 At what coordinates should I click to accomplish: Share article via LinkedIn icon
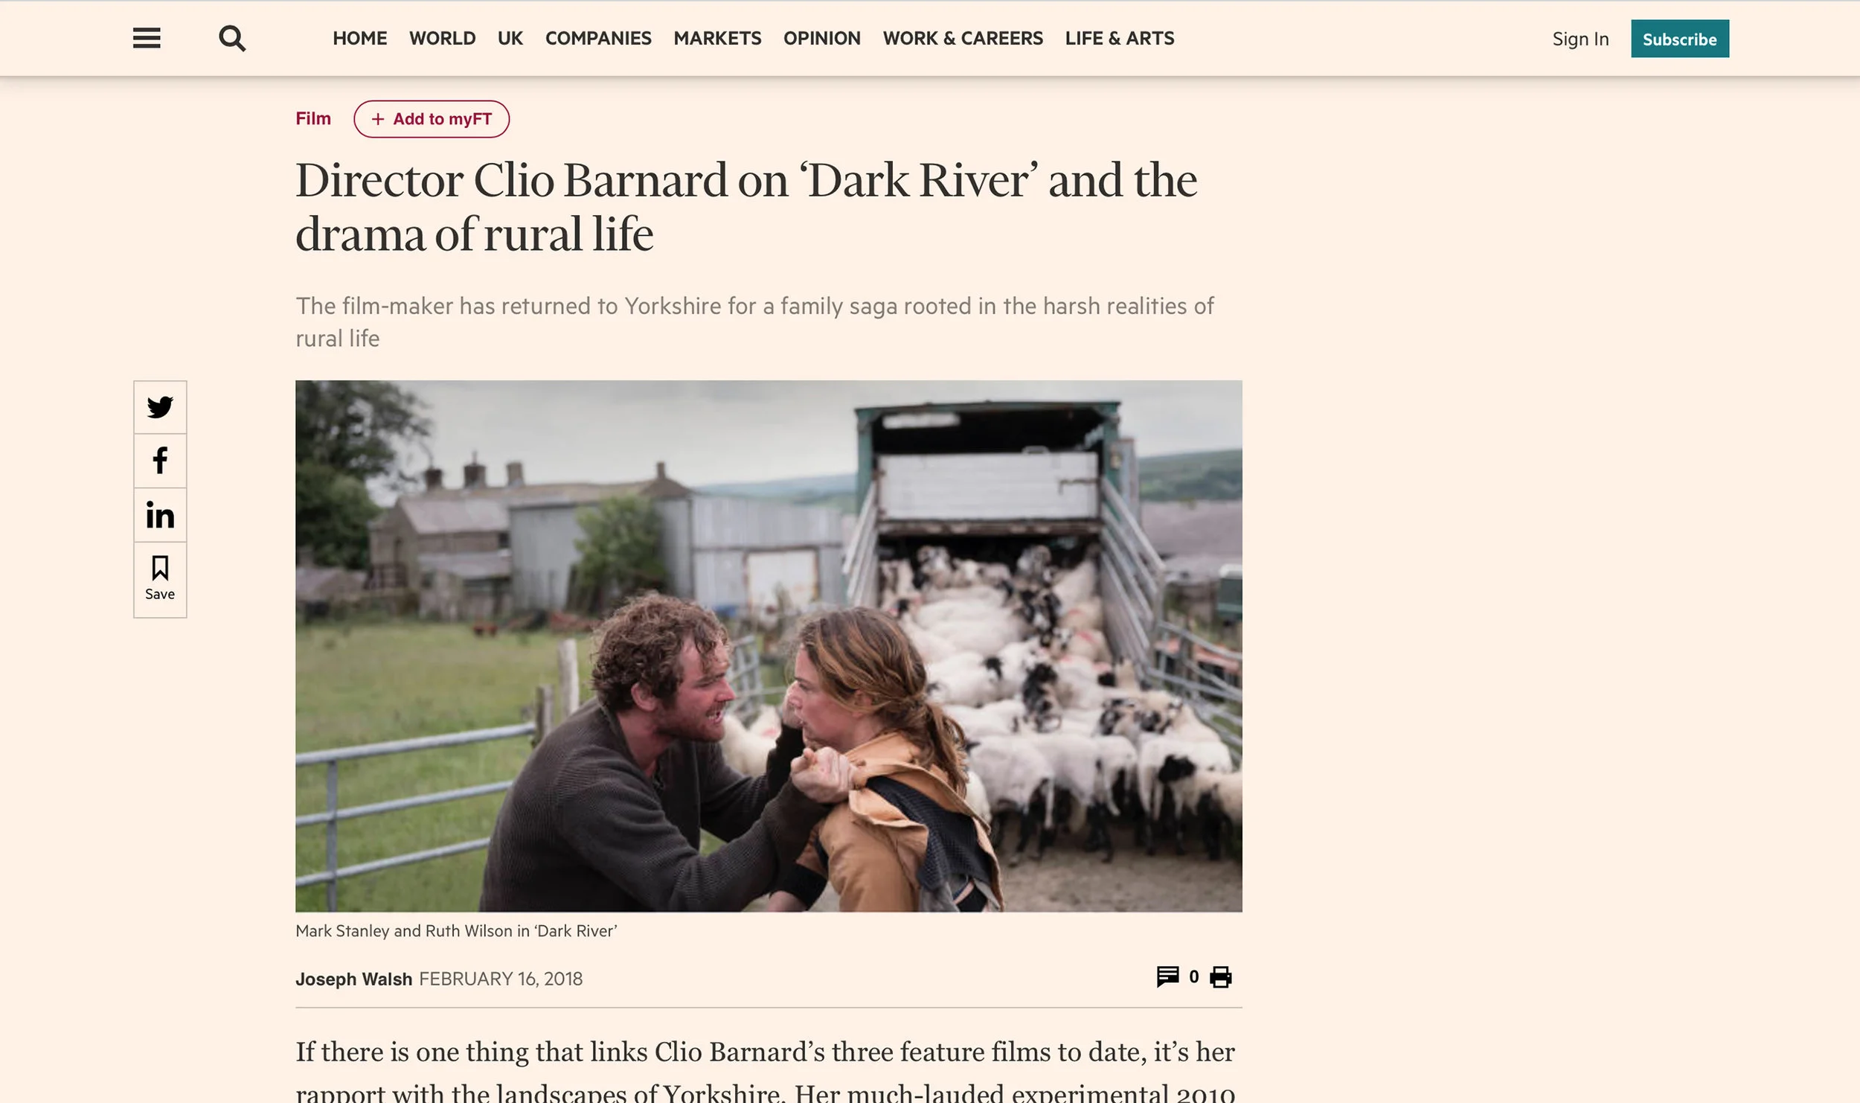[160, 515]
